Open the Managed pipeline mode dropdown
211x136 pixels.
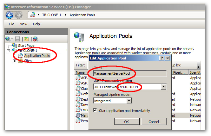[x=129, y=101]
